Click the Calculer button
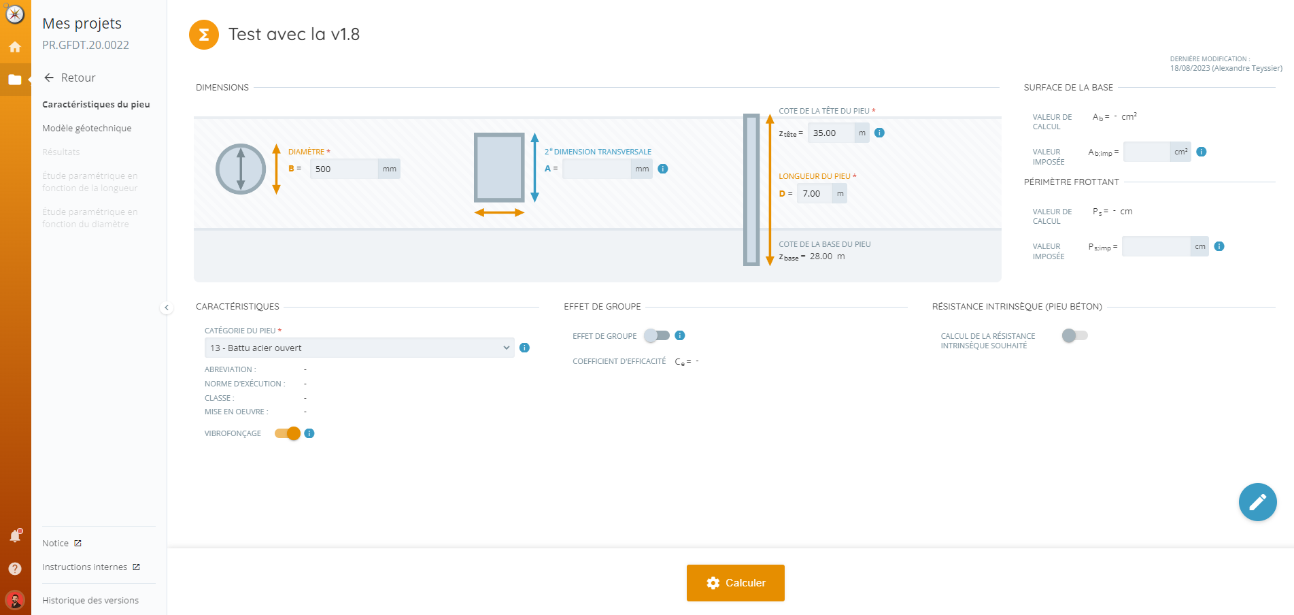The image size is (1294, 615). [735, 583]
